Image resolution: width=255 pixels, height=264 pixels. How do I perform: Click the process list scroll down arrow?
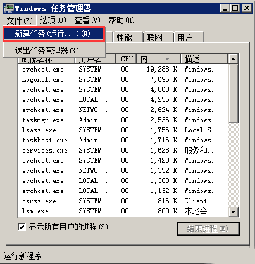[x=233, y=211]
